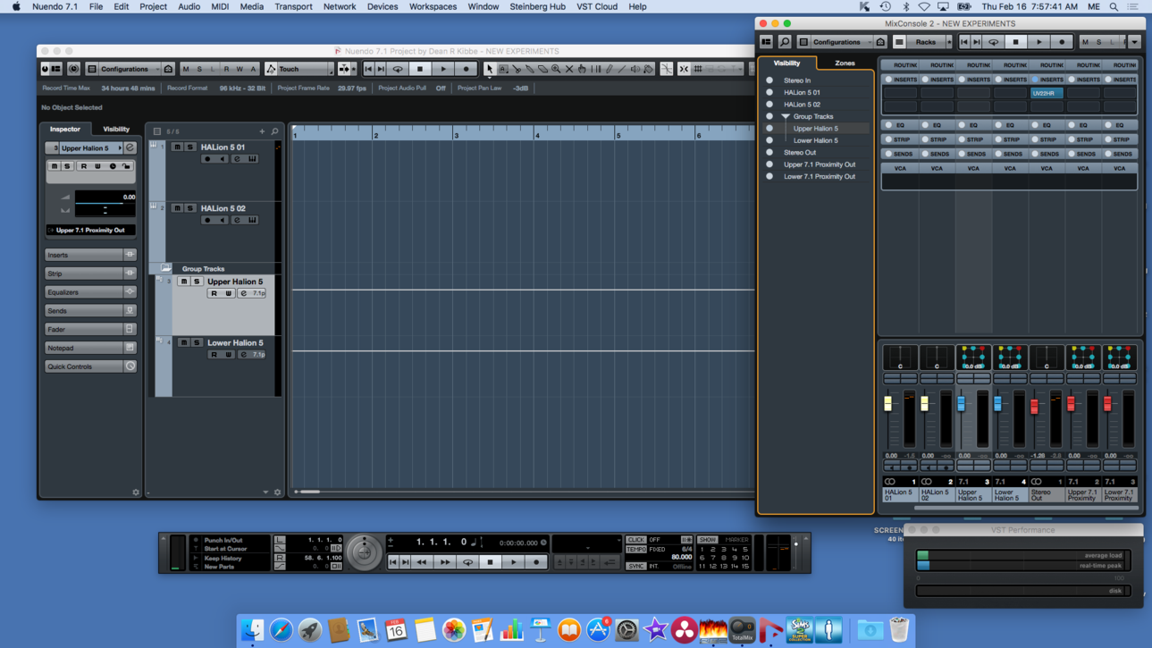This screenshot has width=1152, height=648.
Task: Switch to Inspector's Visibility tab
Action: click(x=116, y=129)
